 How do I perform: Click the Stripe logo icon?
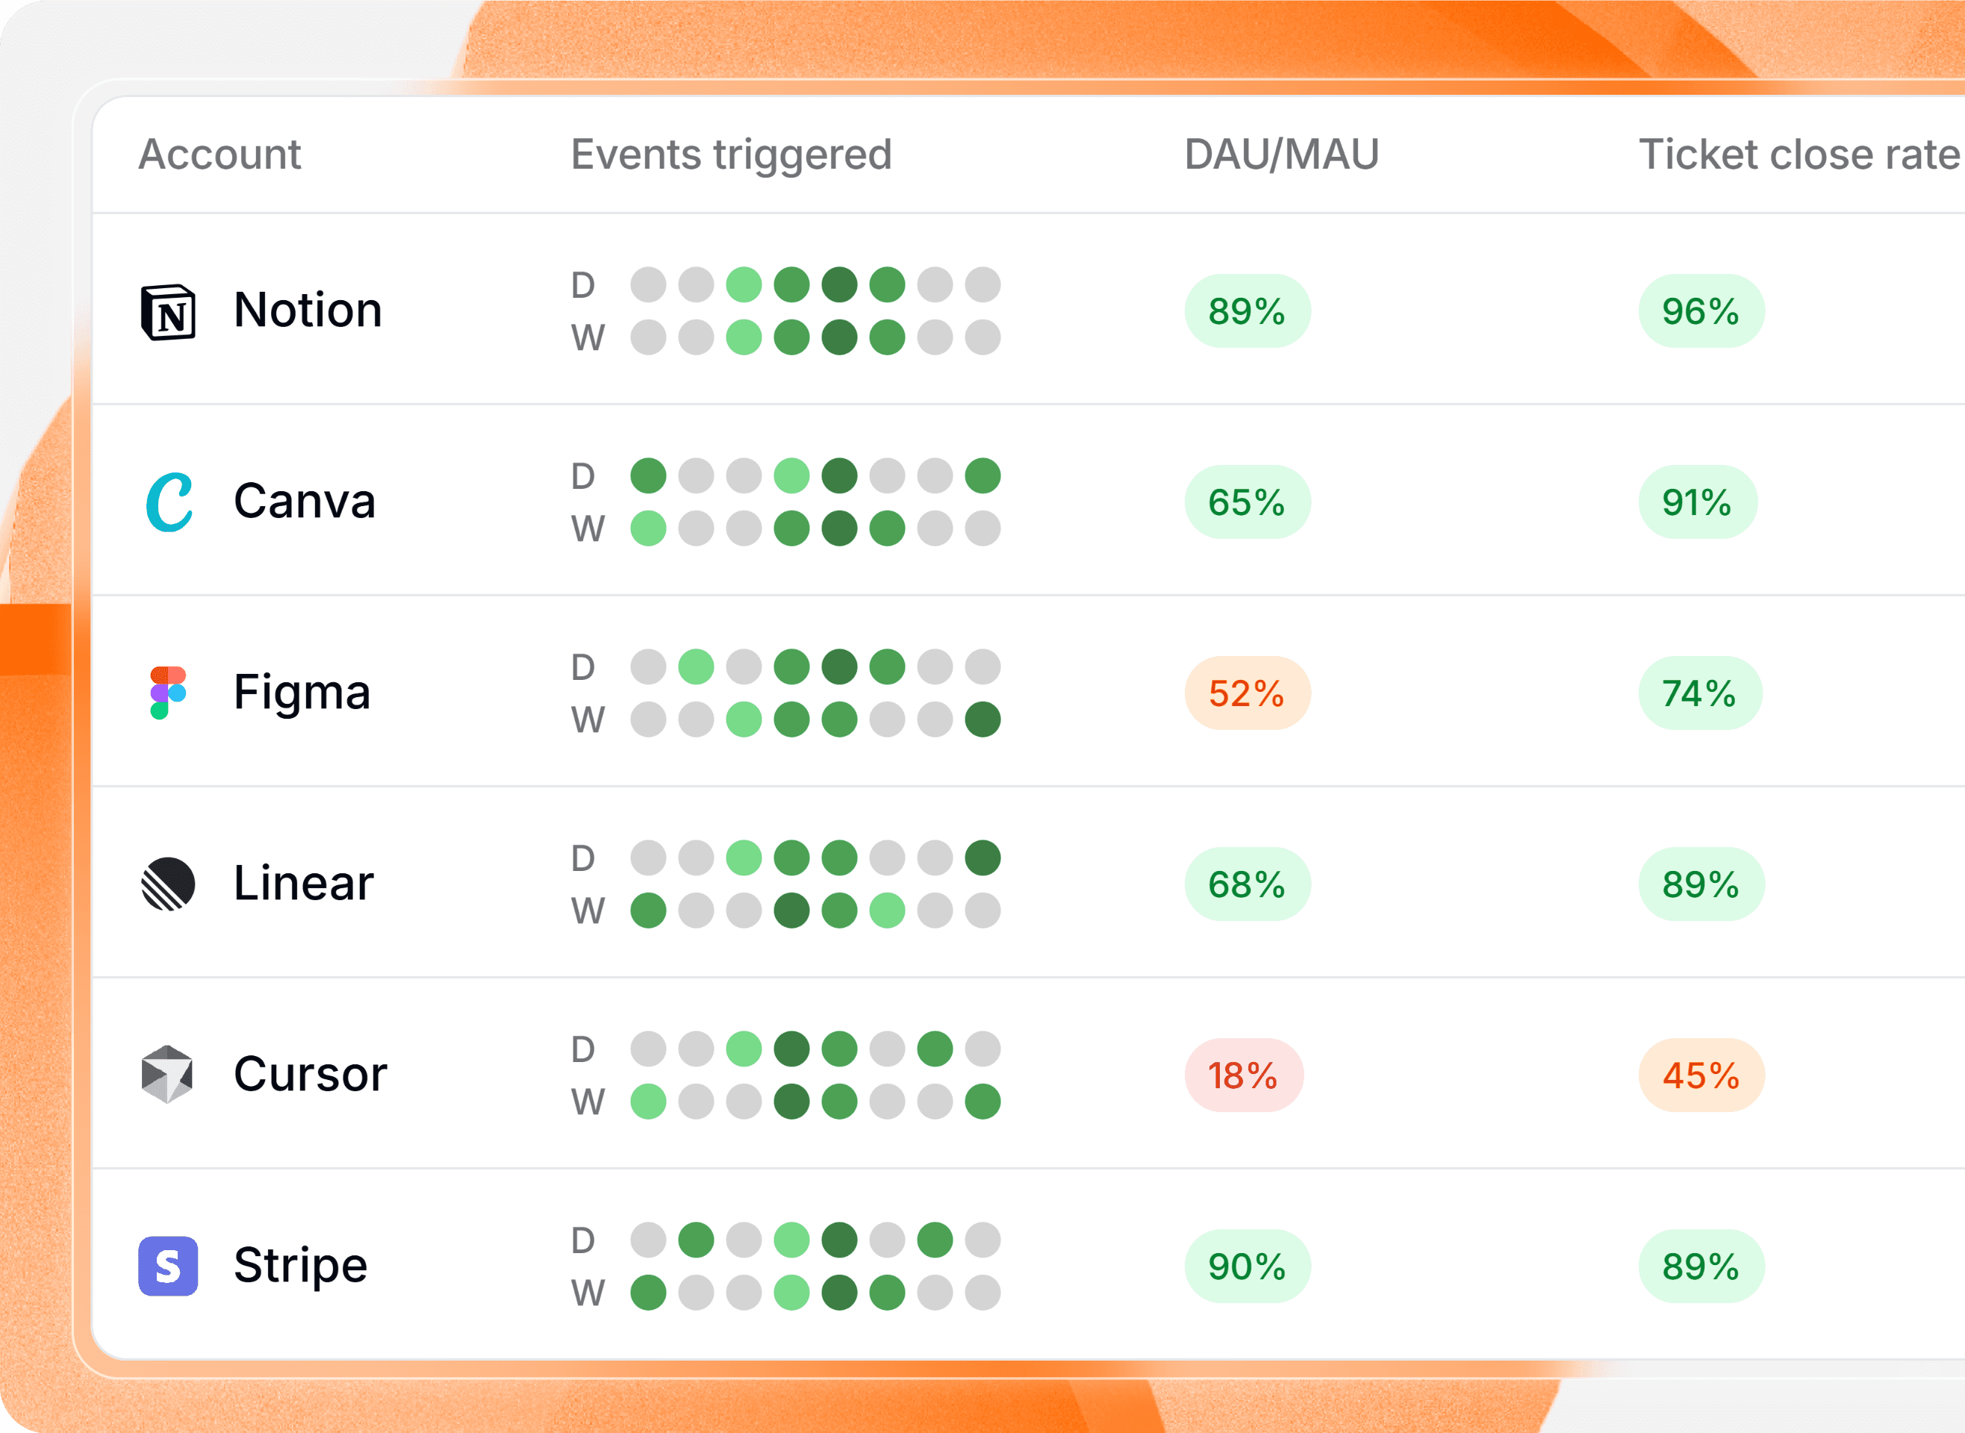coord(168,1266)
